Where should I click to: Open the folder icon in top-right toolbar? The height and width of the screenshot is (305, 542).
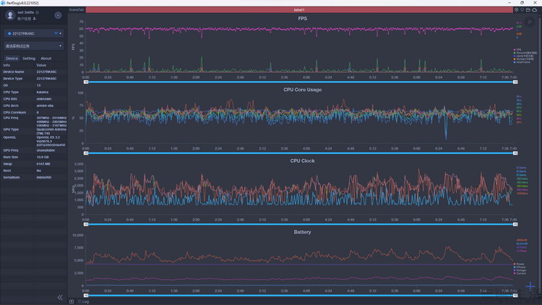(528, 10)
